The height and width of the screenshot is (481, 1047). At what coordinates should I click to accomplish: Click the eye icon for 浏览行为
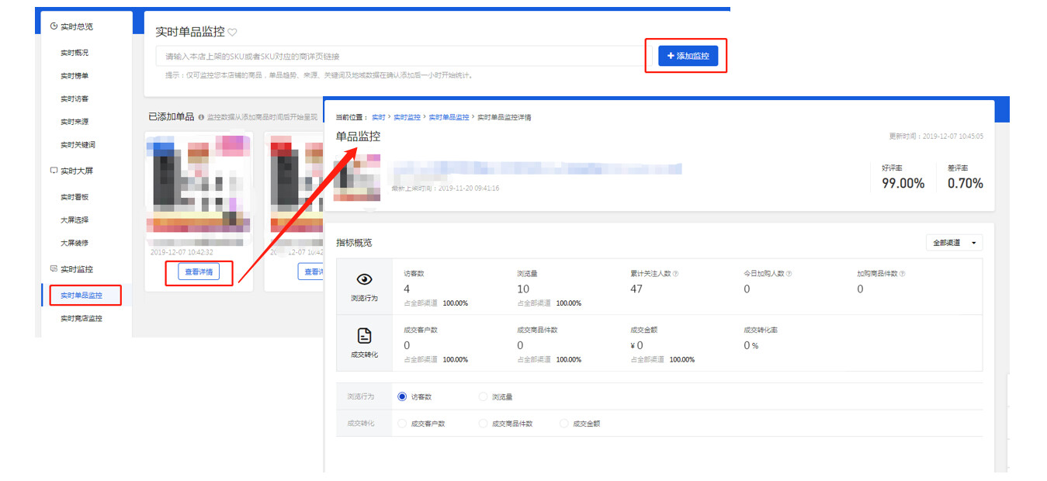coord(364,280)
